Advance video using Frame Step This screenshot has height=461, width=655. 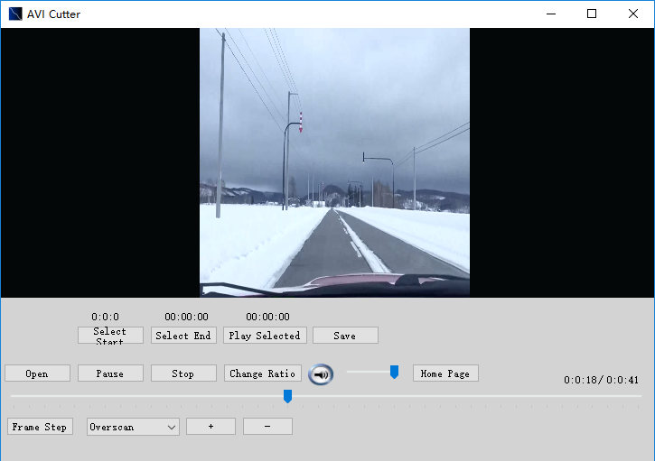point(40,427)
